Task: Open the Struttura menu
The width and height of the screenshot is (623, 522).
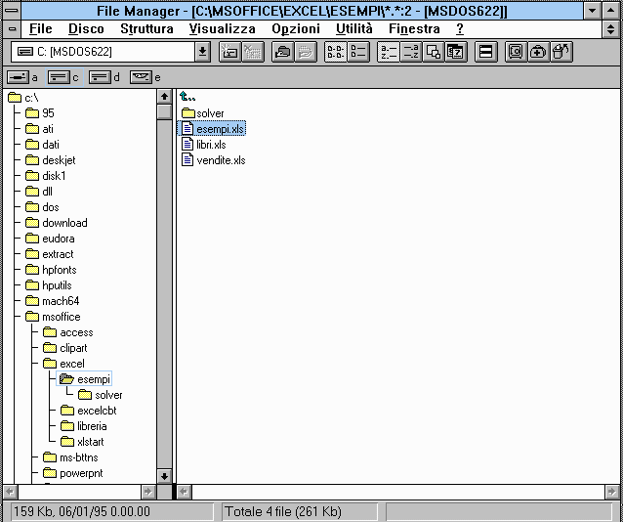Action: point(146,29)
